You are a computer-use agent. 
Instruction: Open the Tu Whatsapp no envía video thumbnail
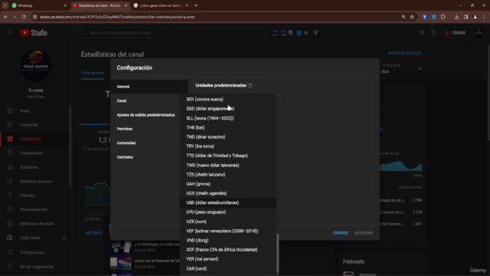121,247
